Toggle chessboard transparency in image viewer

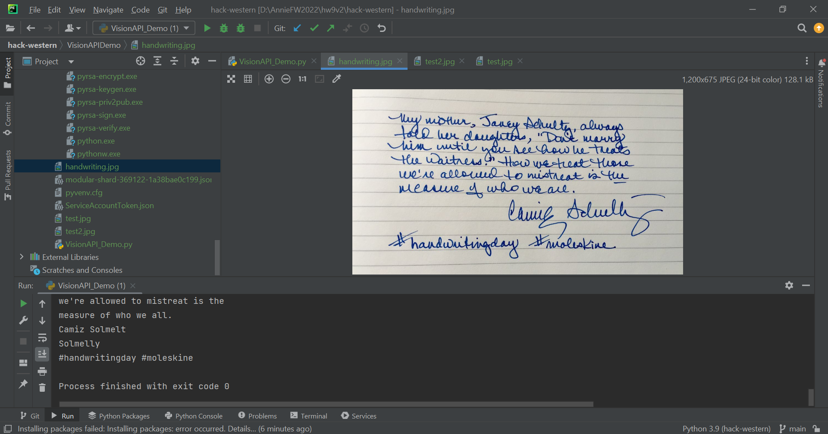(231, 79)
